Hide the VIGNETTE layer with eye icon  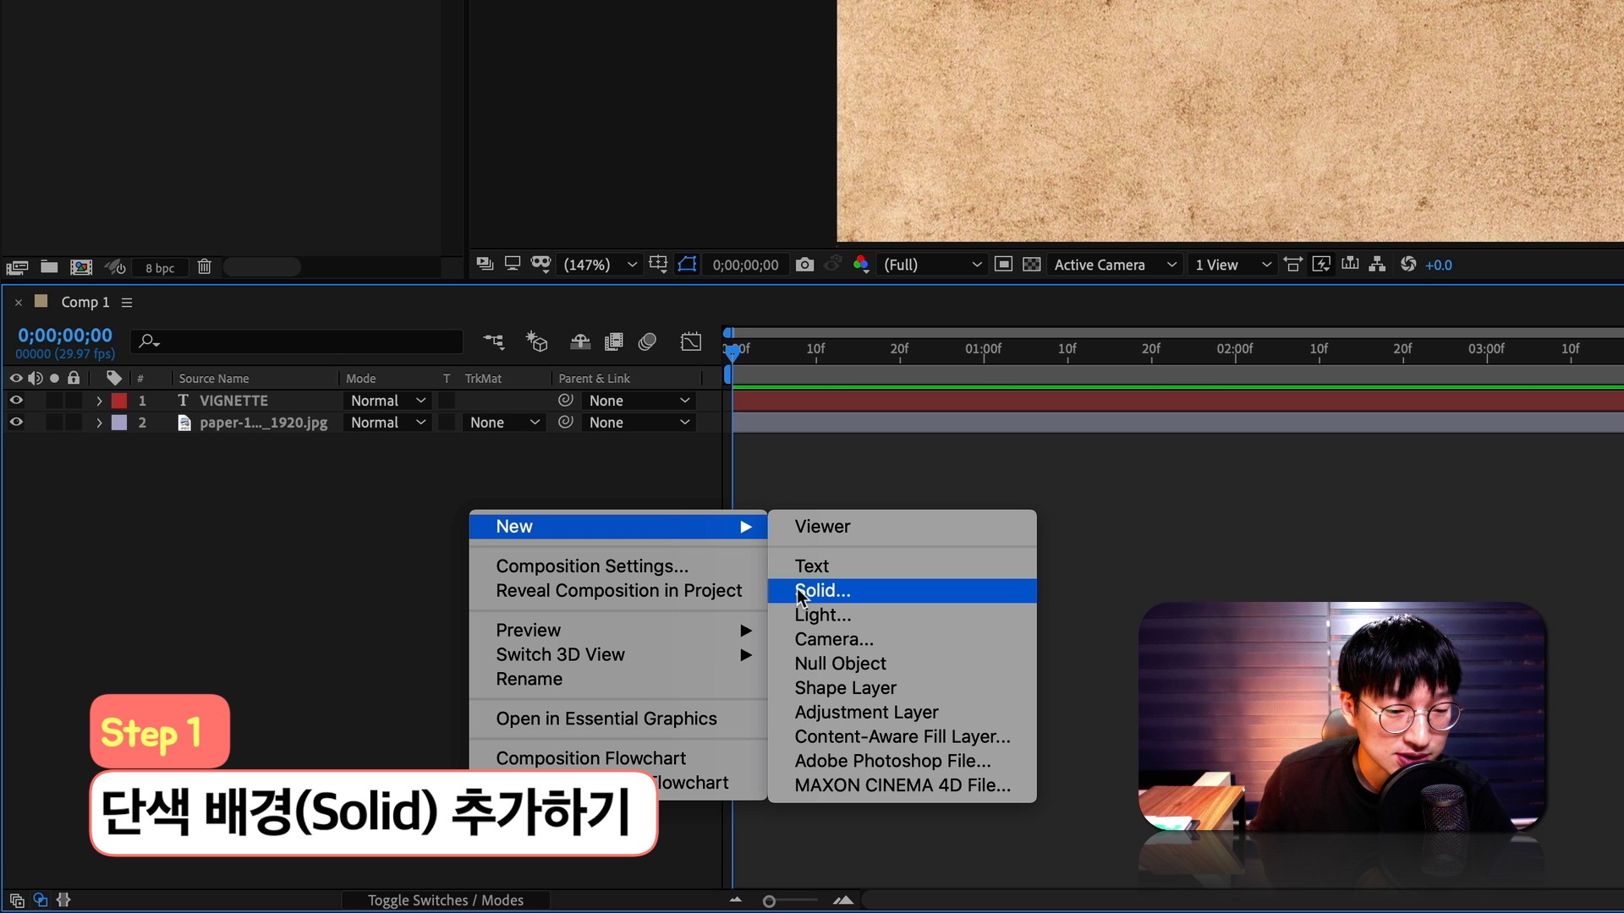pos(16,401)
